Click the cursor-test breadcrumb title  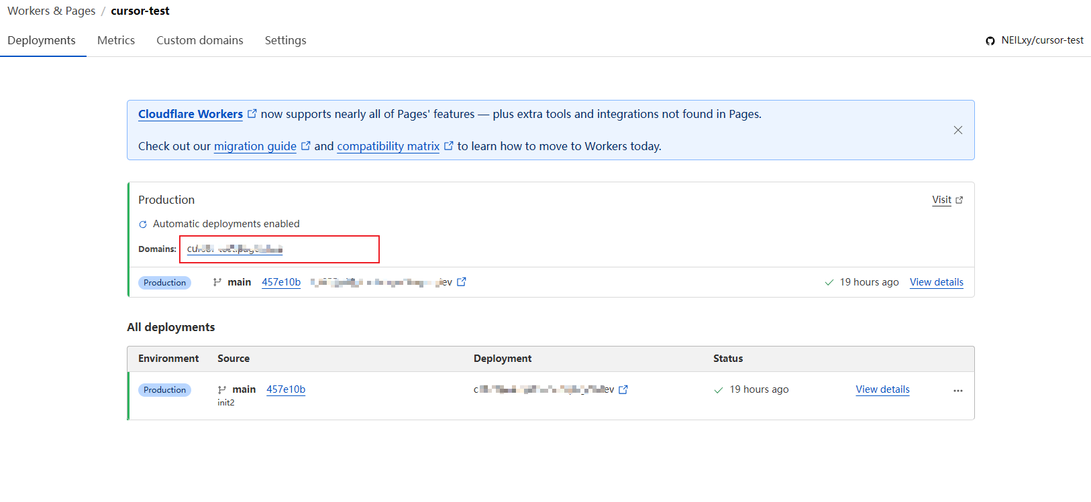pyautogui.click(x=140, y=11)
